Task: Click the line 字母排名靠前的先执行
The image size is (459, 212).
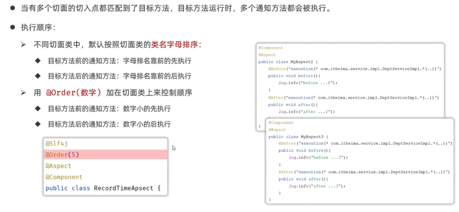Action: pos(119,61)
